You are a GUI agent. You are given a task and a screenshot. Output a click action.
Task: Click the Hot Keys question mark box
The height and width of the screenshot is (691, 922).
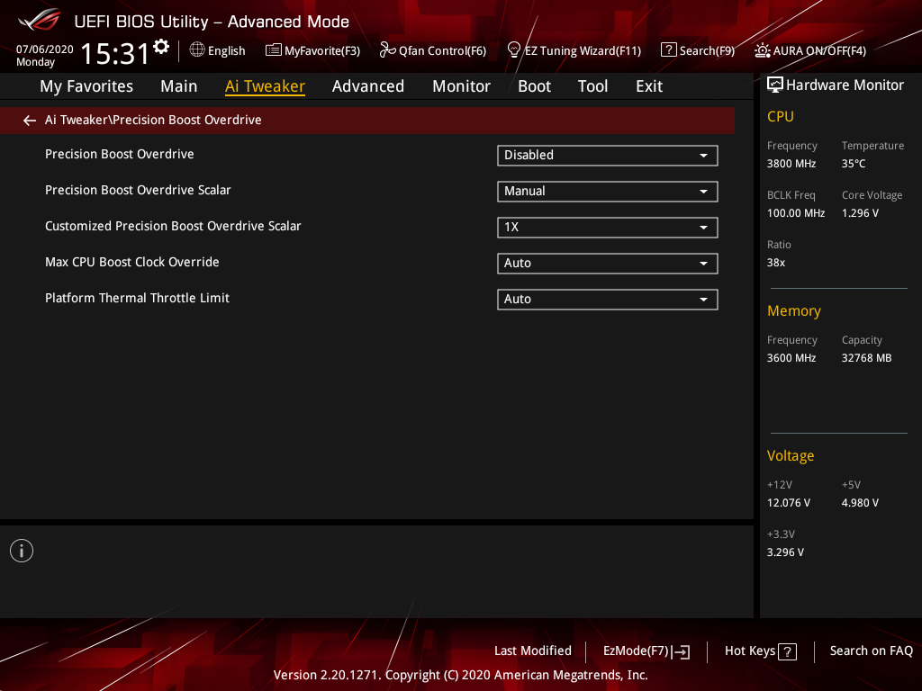787,651
